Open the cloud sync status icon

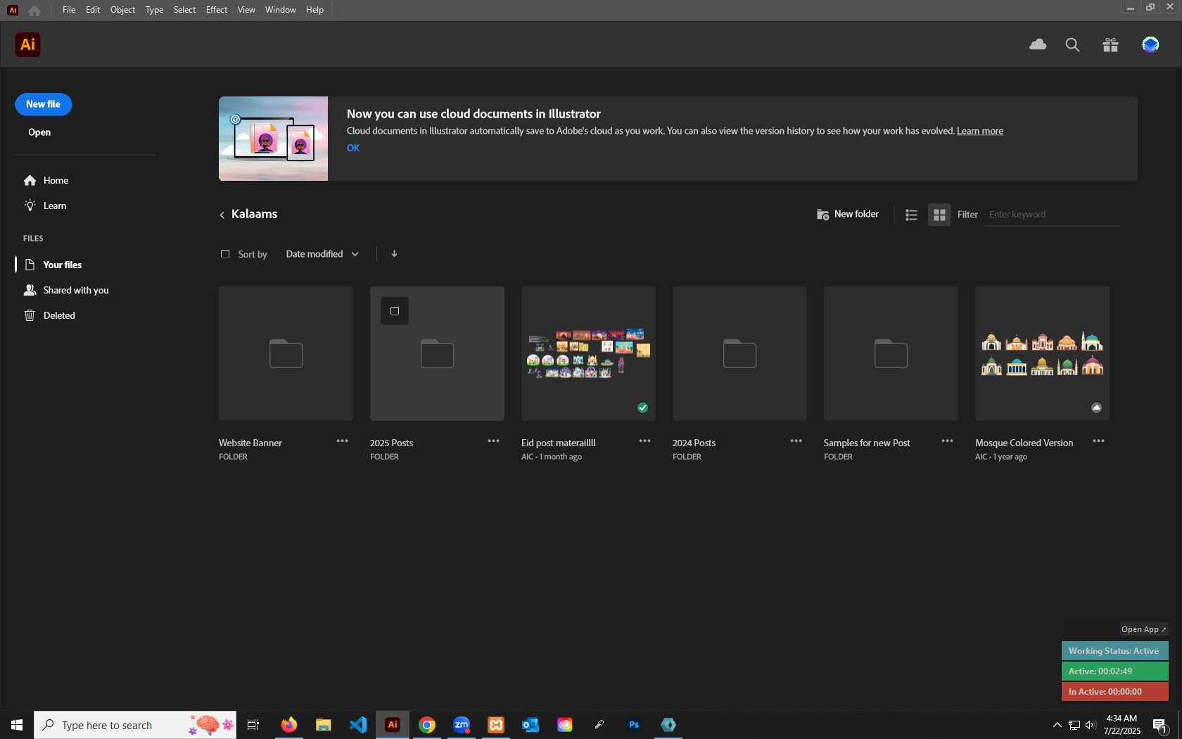1038,45
